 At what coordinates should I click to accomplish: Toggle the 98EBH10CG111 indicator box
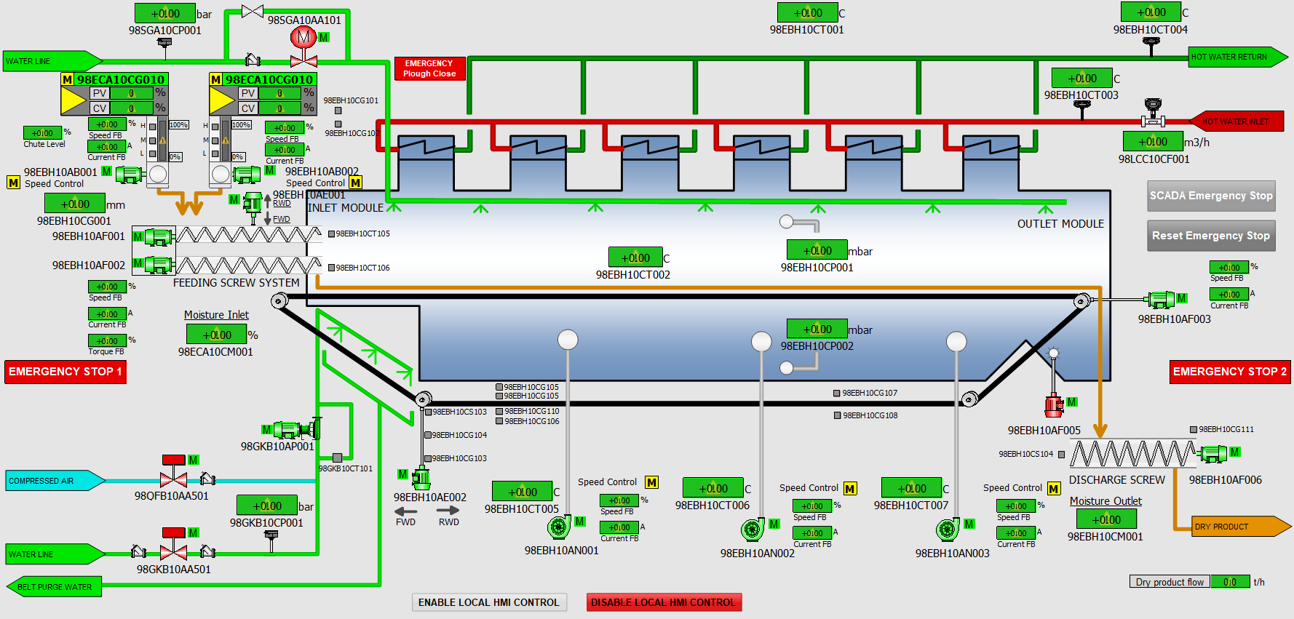[1194, 430]
